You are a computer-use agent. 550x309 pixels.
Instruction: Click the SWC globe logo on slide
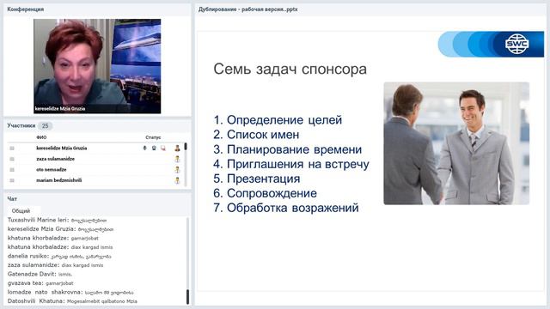click(x=517, y=44)
